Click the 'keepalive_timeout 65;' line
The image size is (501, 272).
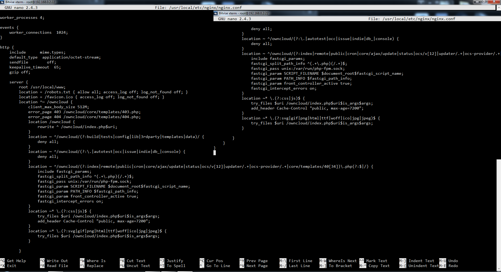[35, 67]
